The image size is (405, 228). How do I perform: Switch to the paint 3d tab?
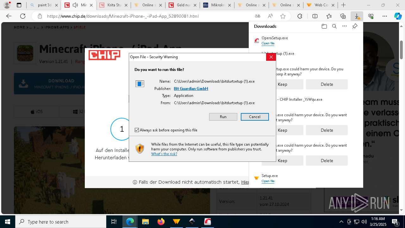(x=44, y=5)
